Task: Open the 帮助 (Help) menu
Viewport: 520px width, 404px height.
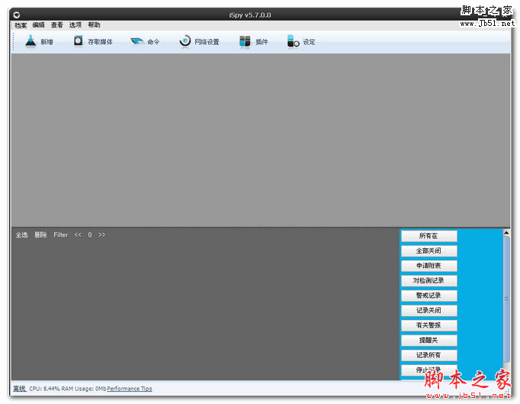Action: [x=94, y=25]
